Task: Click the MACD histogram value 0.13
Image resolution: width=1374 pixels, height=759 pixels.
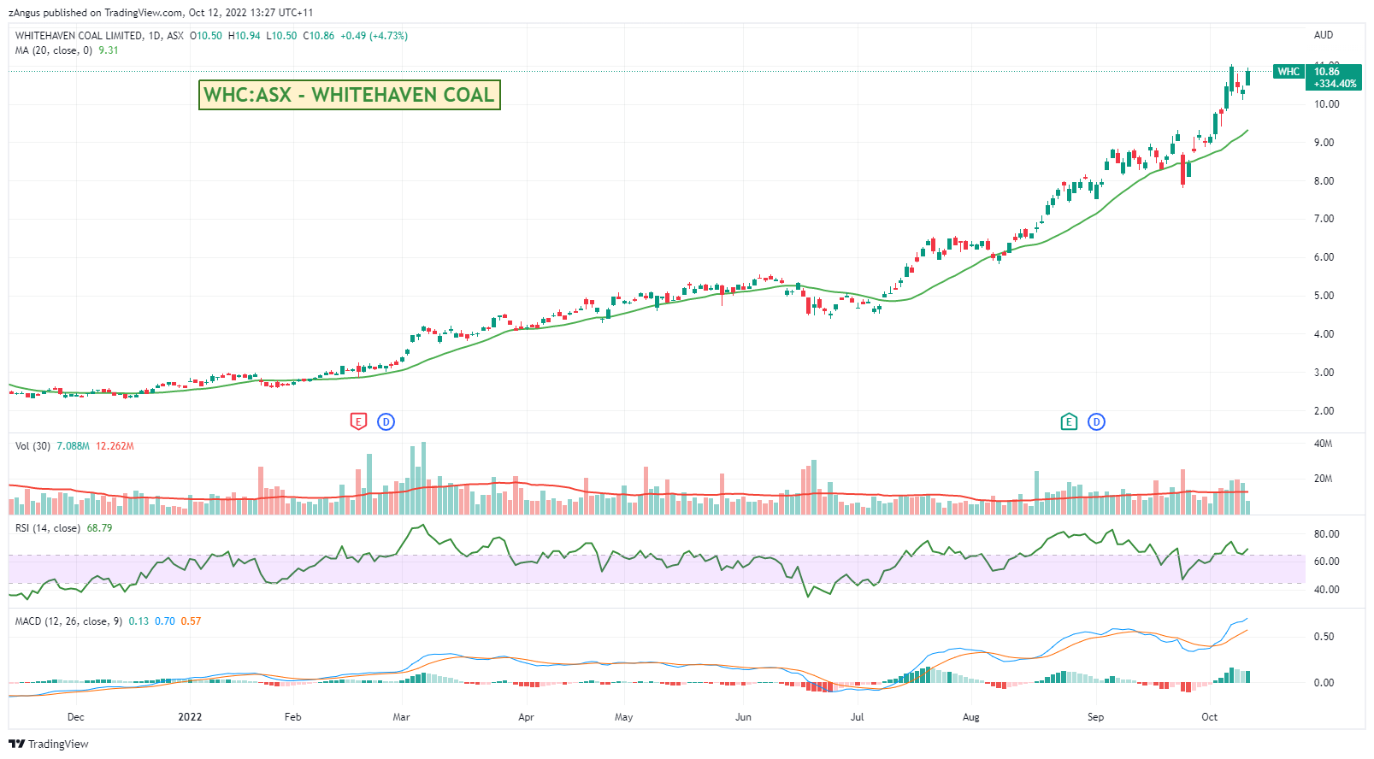Action: point(139,621)
